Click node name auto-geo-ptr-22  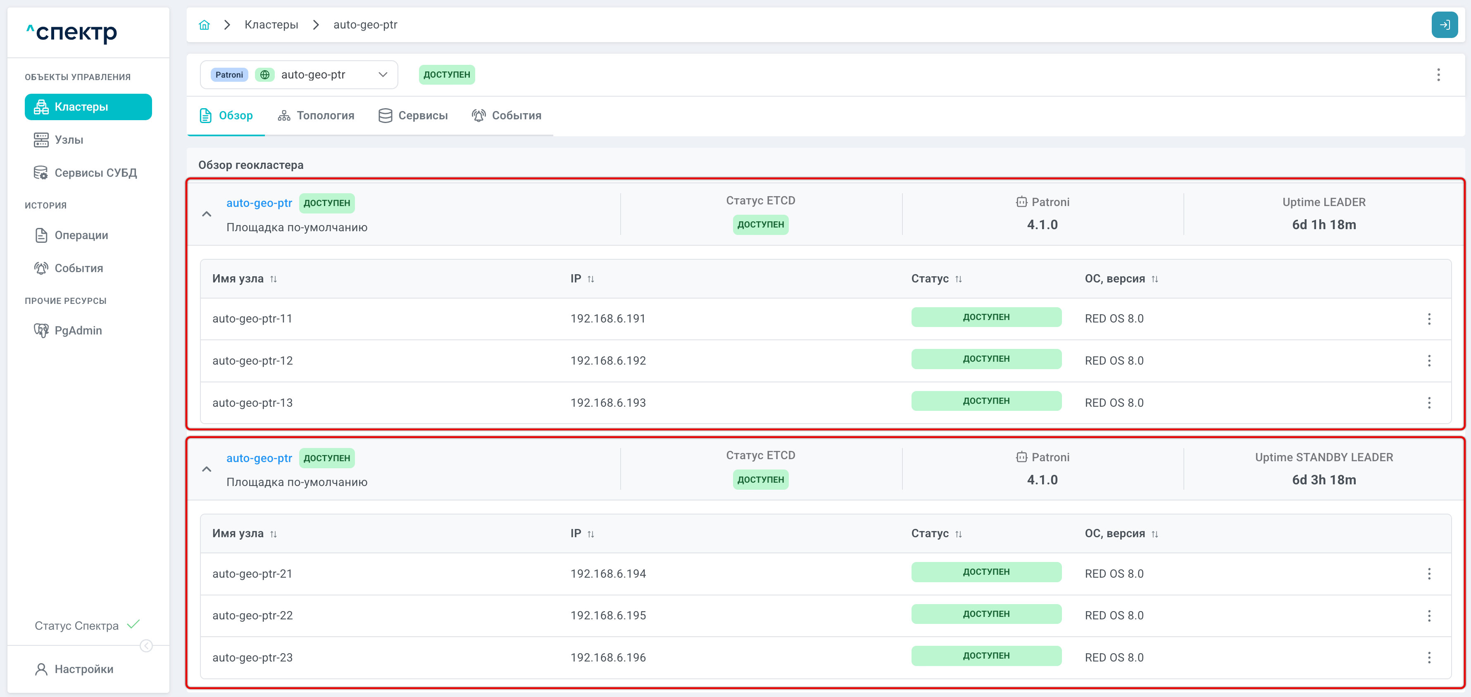click(x=252, y=615)
